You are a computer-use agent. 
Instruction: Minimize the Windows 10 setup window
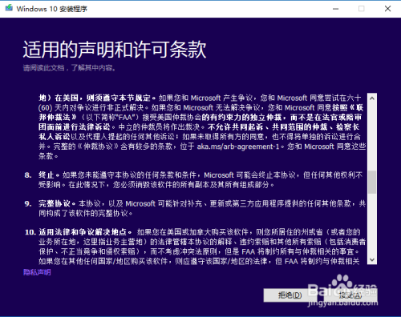[336, 9]
